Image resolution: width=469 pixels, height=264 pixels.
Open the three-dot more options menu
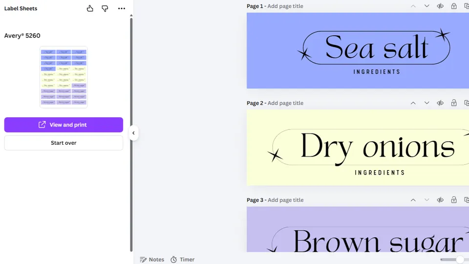[122, 8]
